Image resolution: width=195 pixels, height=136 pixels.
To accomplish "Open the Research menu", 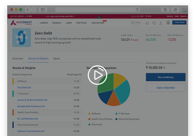I will [57, 23].
